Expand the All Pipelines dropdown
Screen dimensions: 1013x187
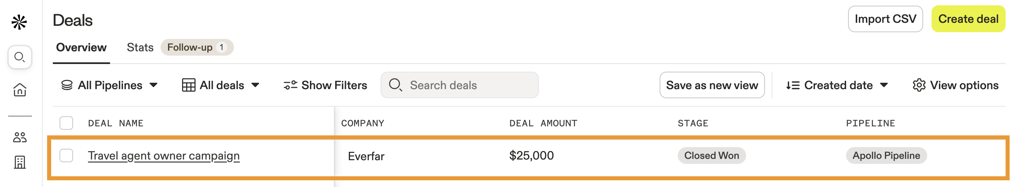(x=109, y=85)
